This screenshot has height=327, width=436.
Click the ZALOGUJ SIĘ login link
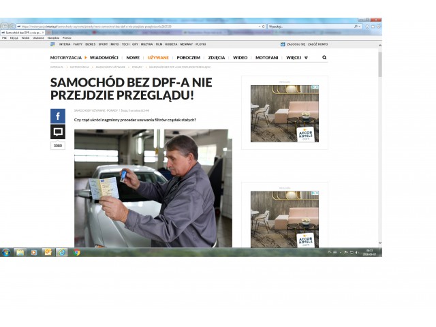[295, 44]
